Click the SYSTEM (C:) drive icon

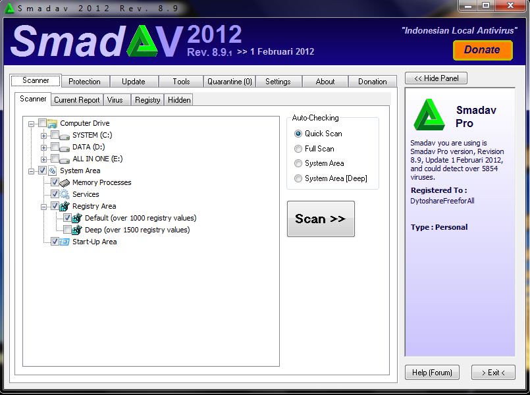(x=65, y=136)
